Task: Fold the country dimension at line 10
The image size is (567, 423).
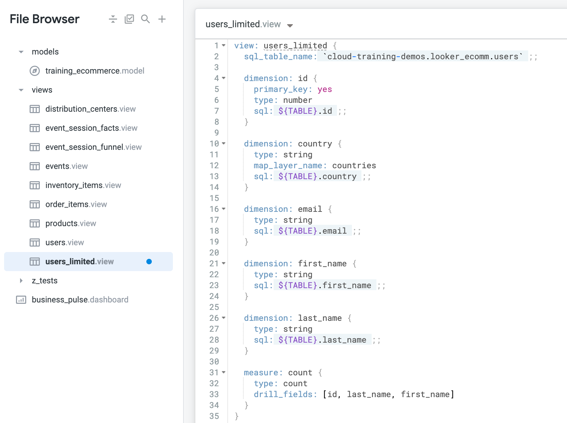Action: point(224,144)
